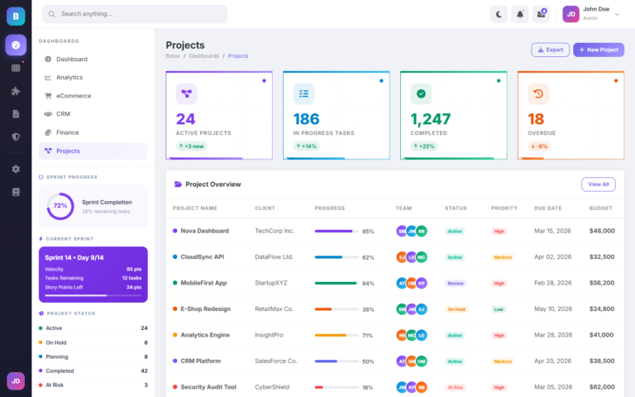Select Finance in the sidebar menu
635x397 pixels.
(x=68, y=132)
